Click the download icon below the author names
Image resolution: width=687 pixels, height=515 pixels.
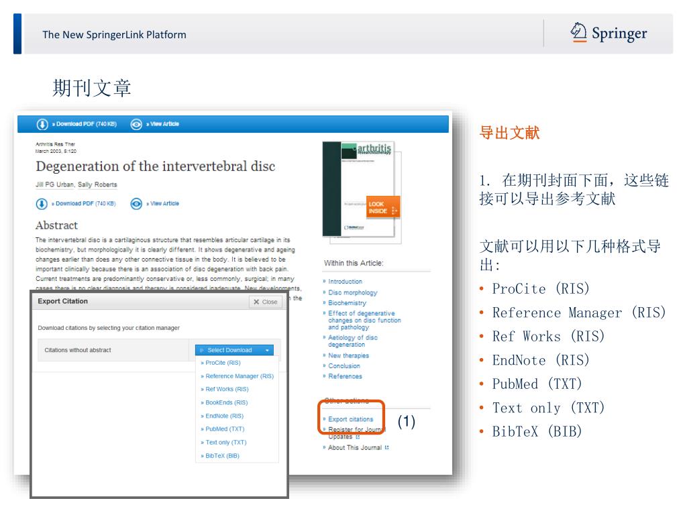coord(42,204)
